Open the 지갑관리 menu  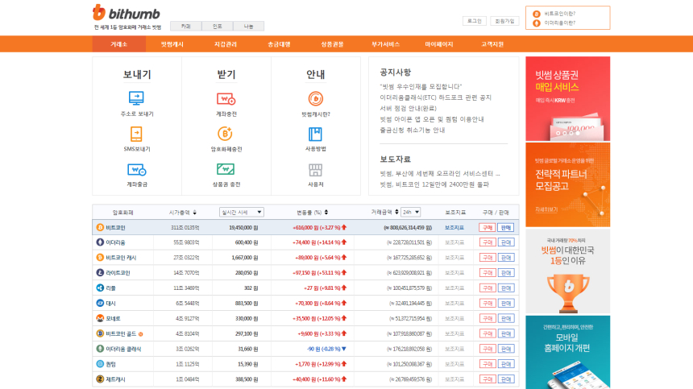[226, 44]
